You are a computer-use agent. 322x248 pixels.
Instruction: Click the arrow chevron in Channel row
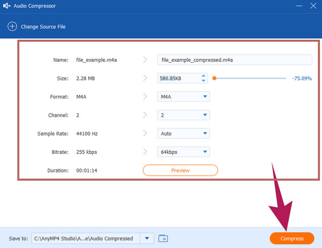tap(145, 115)
